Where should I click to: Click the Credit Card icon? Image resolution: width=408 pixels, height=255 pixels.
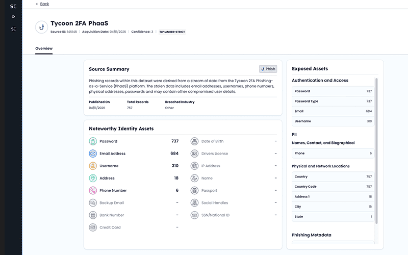(93, 227)
